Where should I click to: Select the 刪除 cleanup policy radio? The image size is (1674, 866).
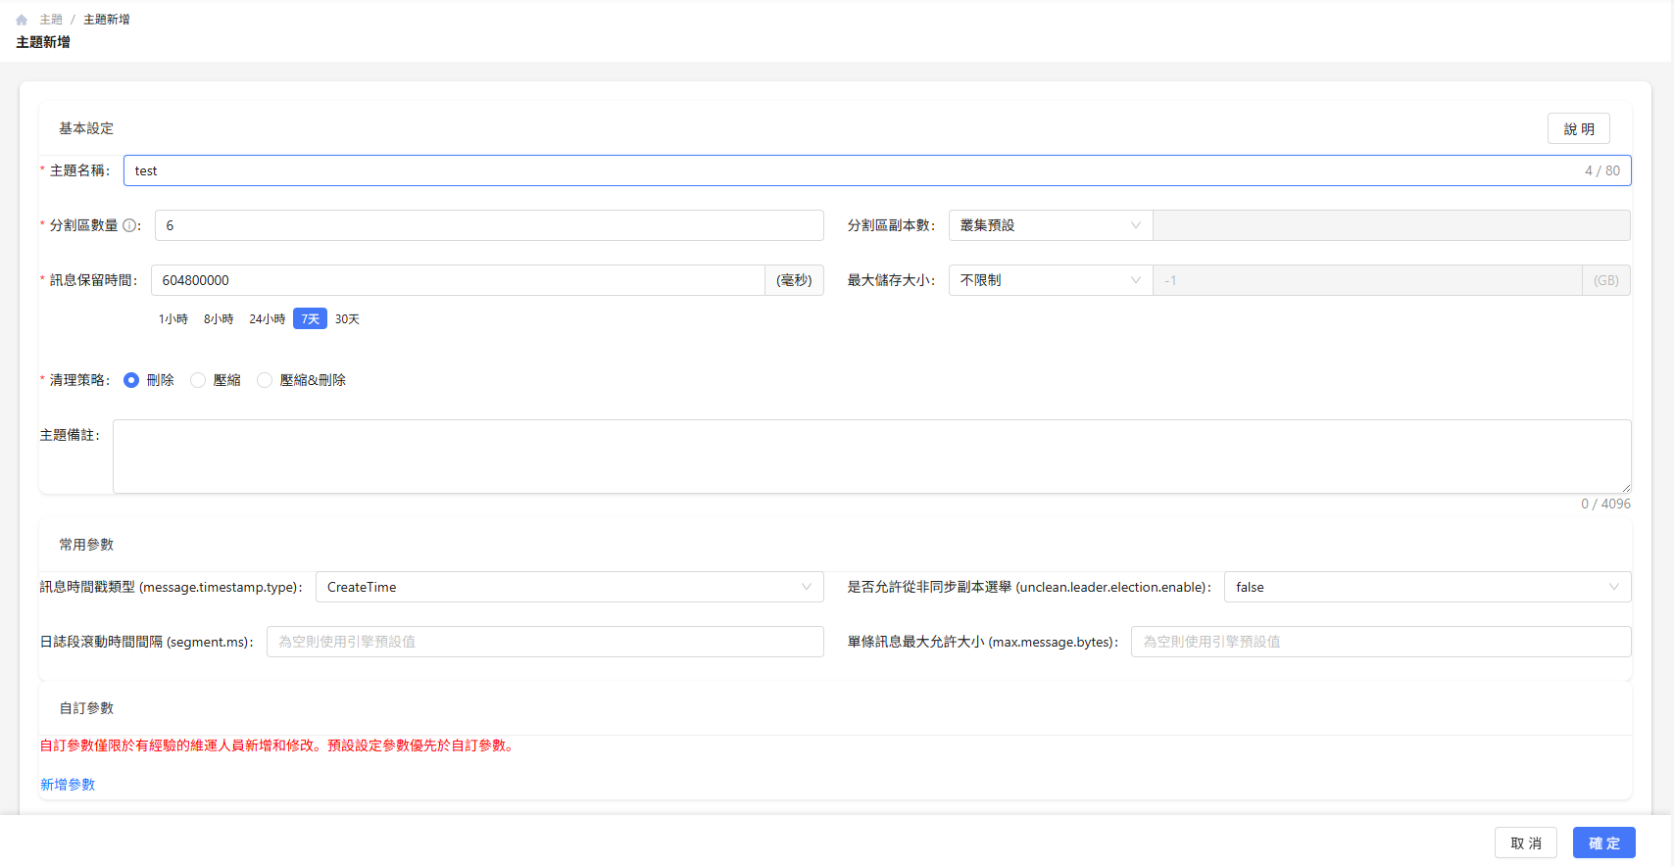click(x=131, y=380)
